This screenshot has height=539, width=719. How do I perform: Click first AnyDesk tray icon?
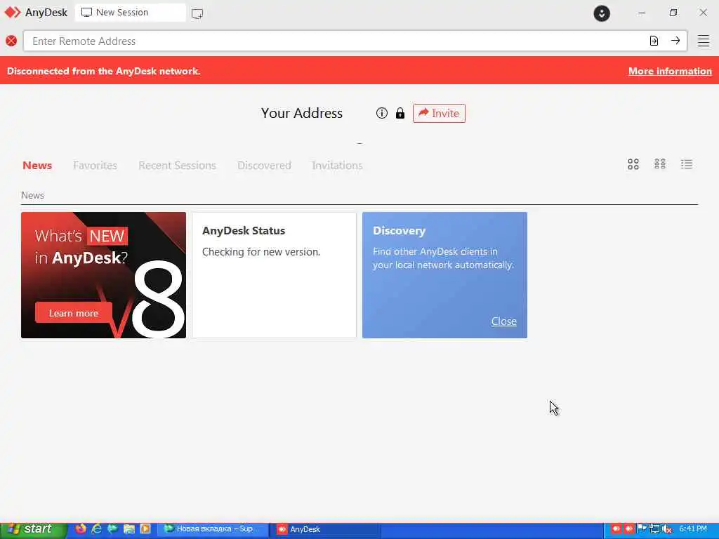click(616, 529)
